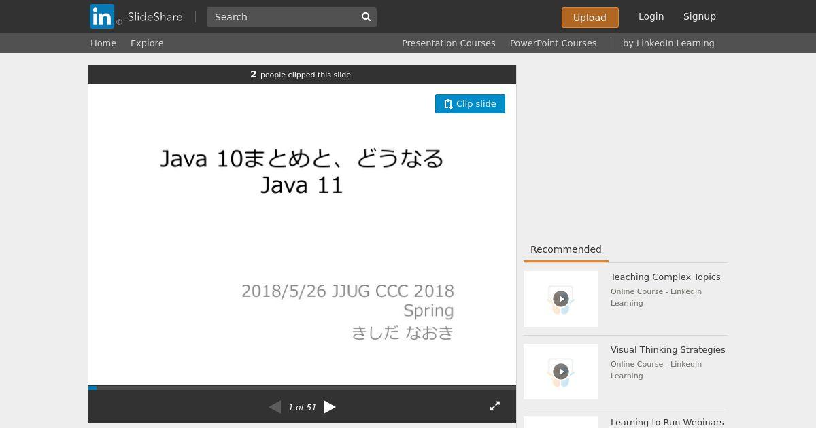Open the Login link
Image resolution: width=816 pixels, height=428 pixels.
[651, 16]
